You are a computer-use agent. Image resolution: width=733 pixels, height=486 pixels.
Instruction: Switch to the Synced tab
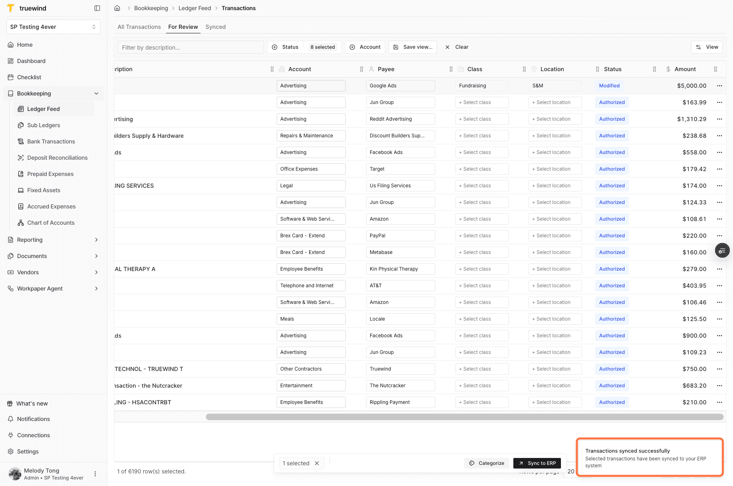point(216,27)
